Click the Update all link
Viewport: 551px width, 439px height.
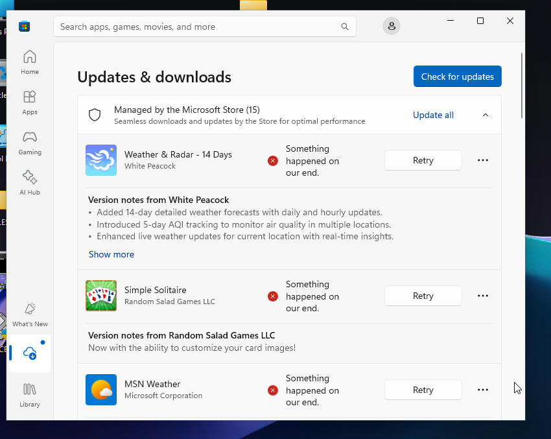[433, 115]
